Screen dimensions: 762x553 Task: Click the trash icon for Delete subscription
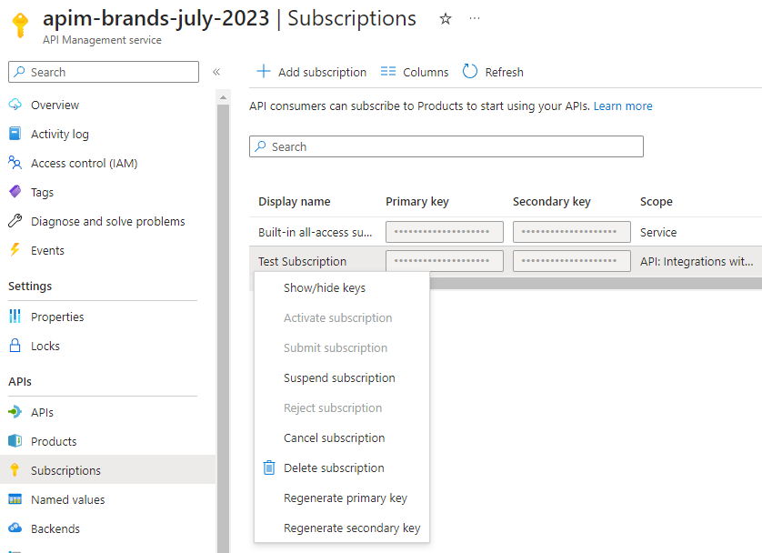[x=269, y=468]
